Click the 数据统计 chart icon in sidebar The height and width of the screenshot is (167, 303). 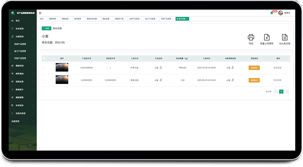12,89
